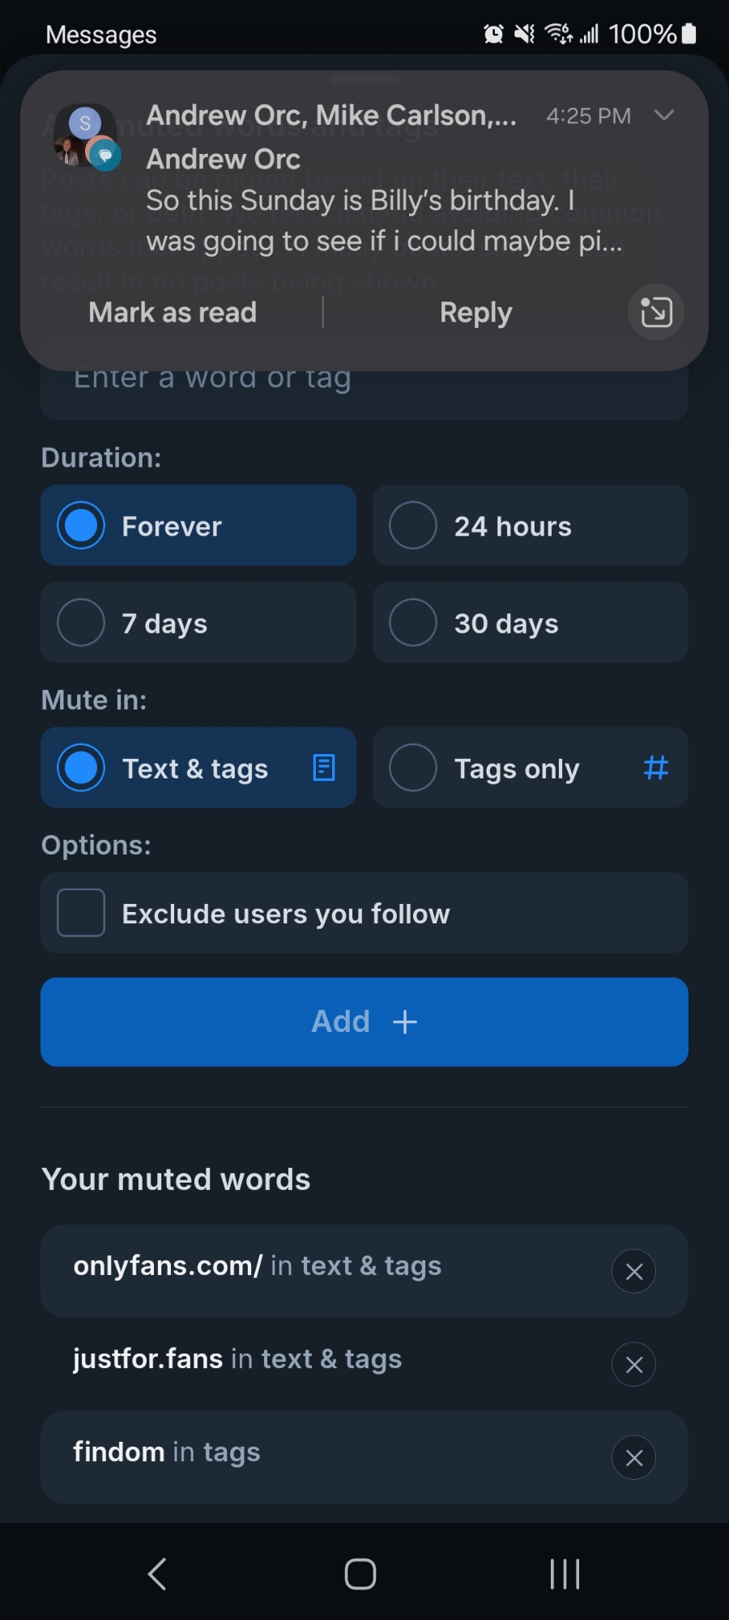Screen dimensions: 729x1620
Task: Remove findom muted tag
Action: [x=633, y=1457]
